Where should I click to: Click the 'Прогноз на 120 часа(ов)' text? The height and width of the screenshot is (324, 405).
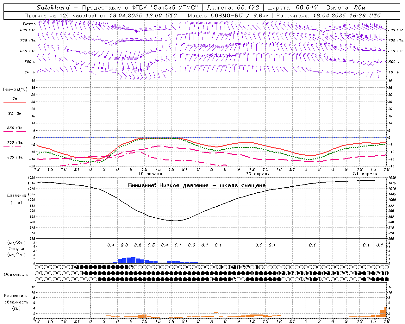pyautogui.click(x=61, y=16)
